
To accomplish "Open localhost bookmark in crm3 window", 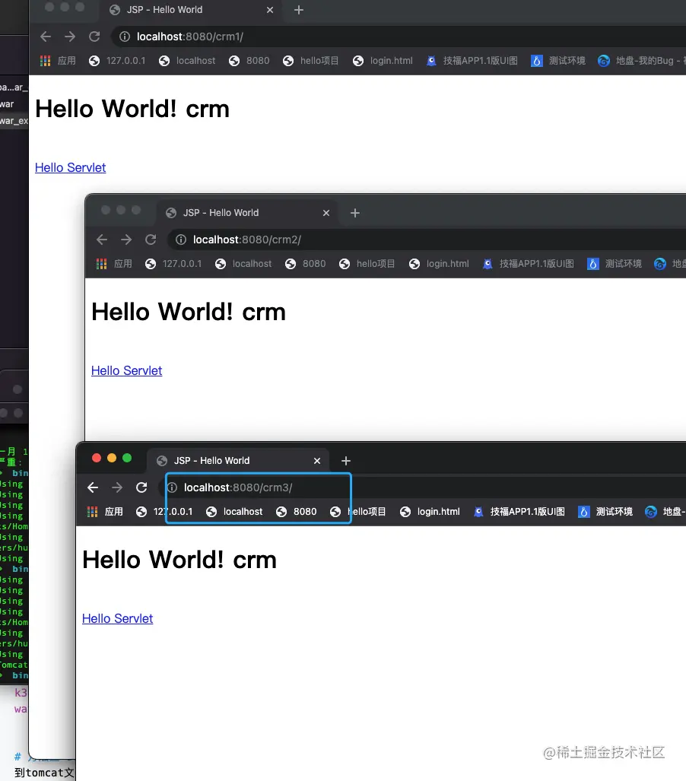I will (234, 512).
